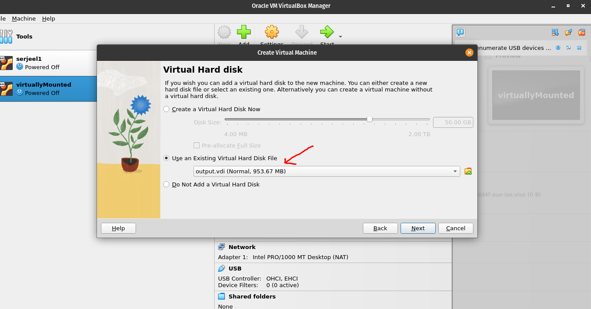Click the Intel PRO/1000 MT Desktop (NAT) text
This screenshot has height=309, width=591.
(300, 257)
